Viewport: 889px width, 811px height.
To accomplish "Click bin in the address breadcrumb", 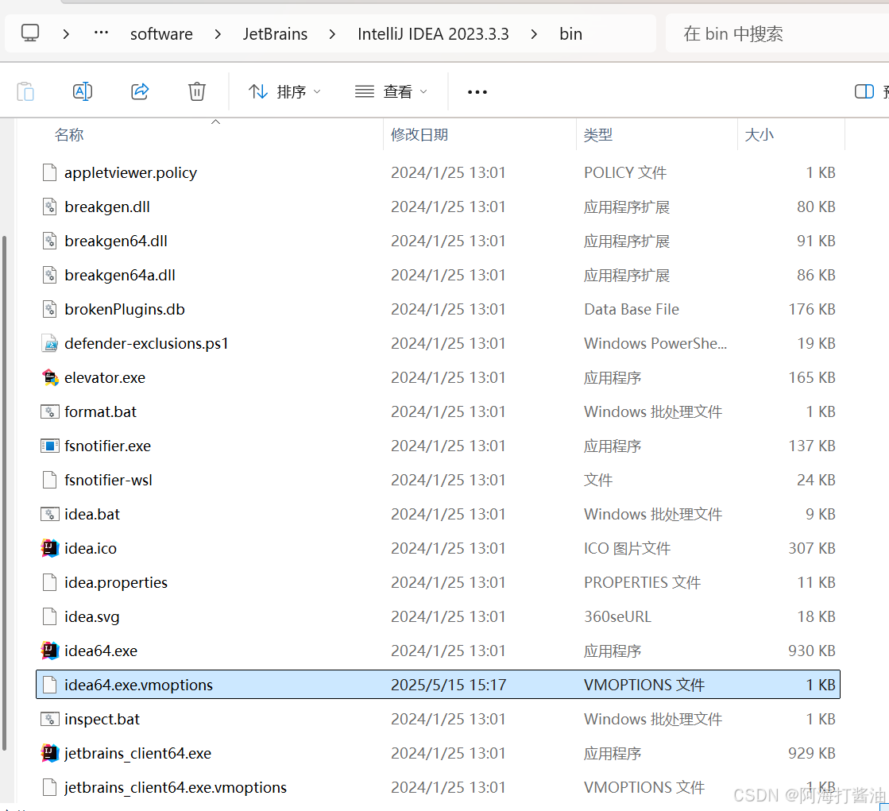I will (571, 34).
